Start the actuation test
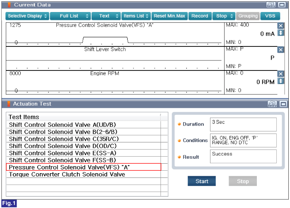 (202, 181)
